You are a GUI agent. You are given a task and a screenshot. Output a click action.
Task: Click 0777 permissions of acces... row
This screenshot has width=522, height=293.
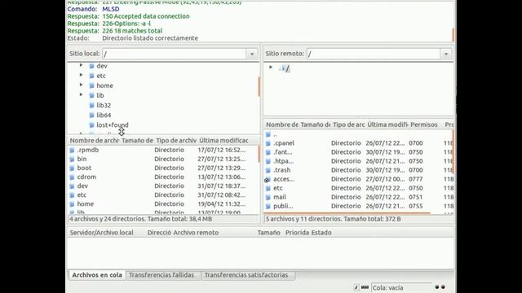[416, 179]
